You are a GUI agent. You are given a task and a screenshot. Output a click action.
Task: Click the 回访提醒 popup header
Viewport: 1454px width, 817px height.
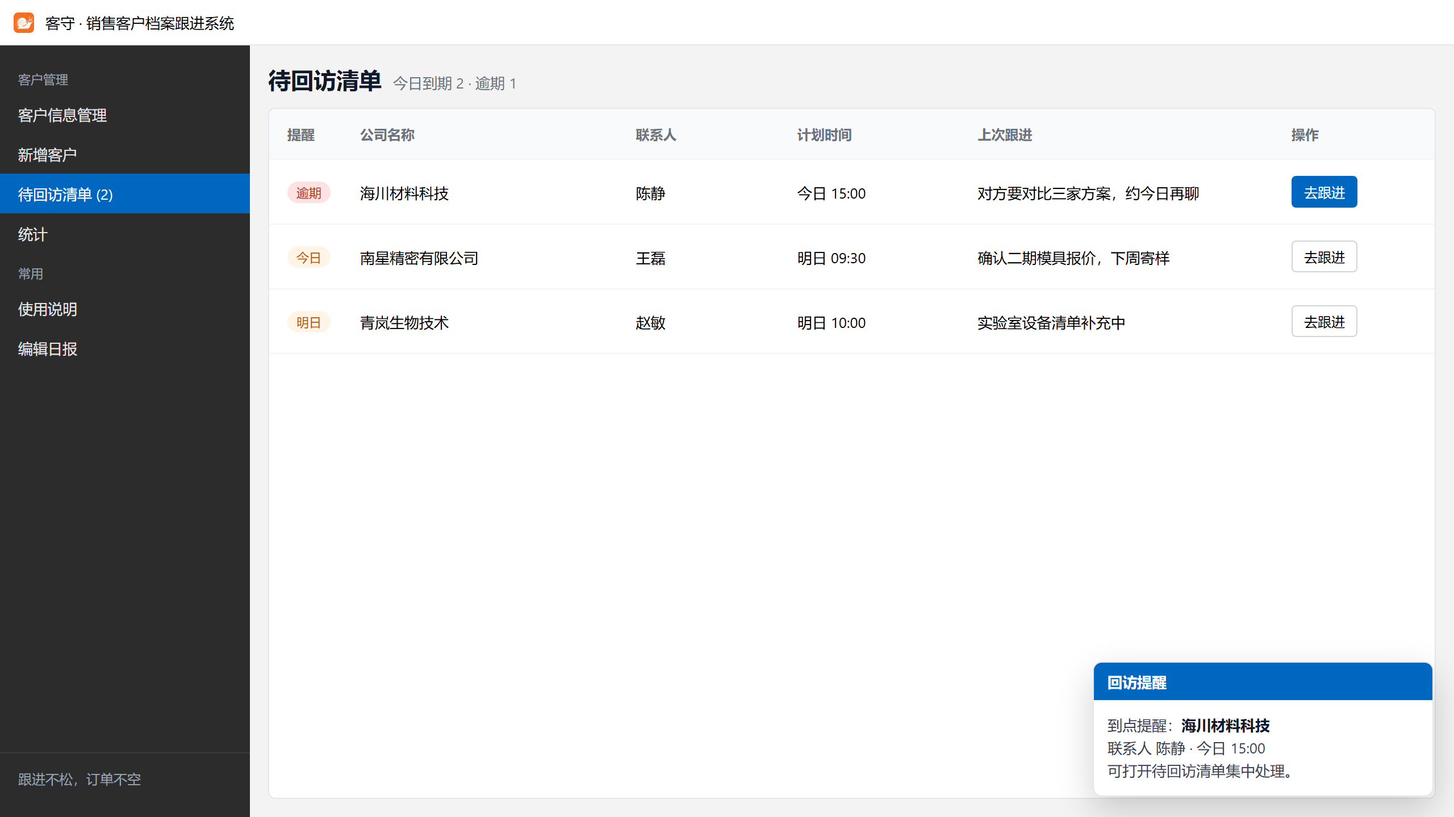[1263, 682]
